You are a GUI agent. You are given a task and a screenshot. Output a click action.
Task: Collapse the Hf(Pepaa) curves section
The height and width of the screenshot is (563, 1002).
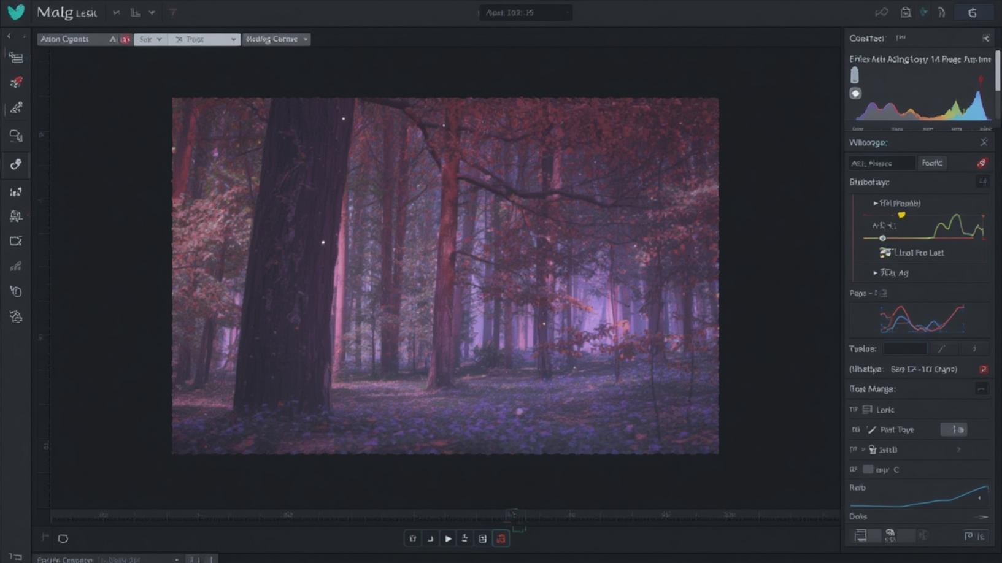(x=876, y=202)
